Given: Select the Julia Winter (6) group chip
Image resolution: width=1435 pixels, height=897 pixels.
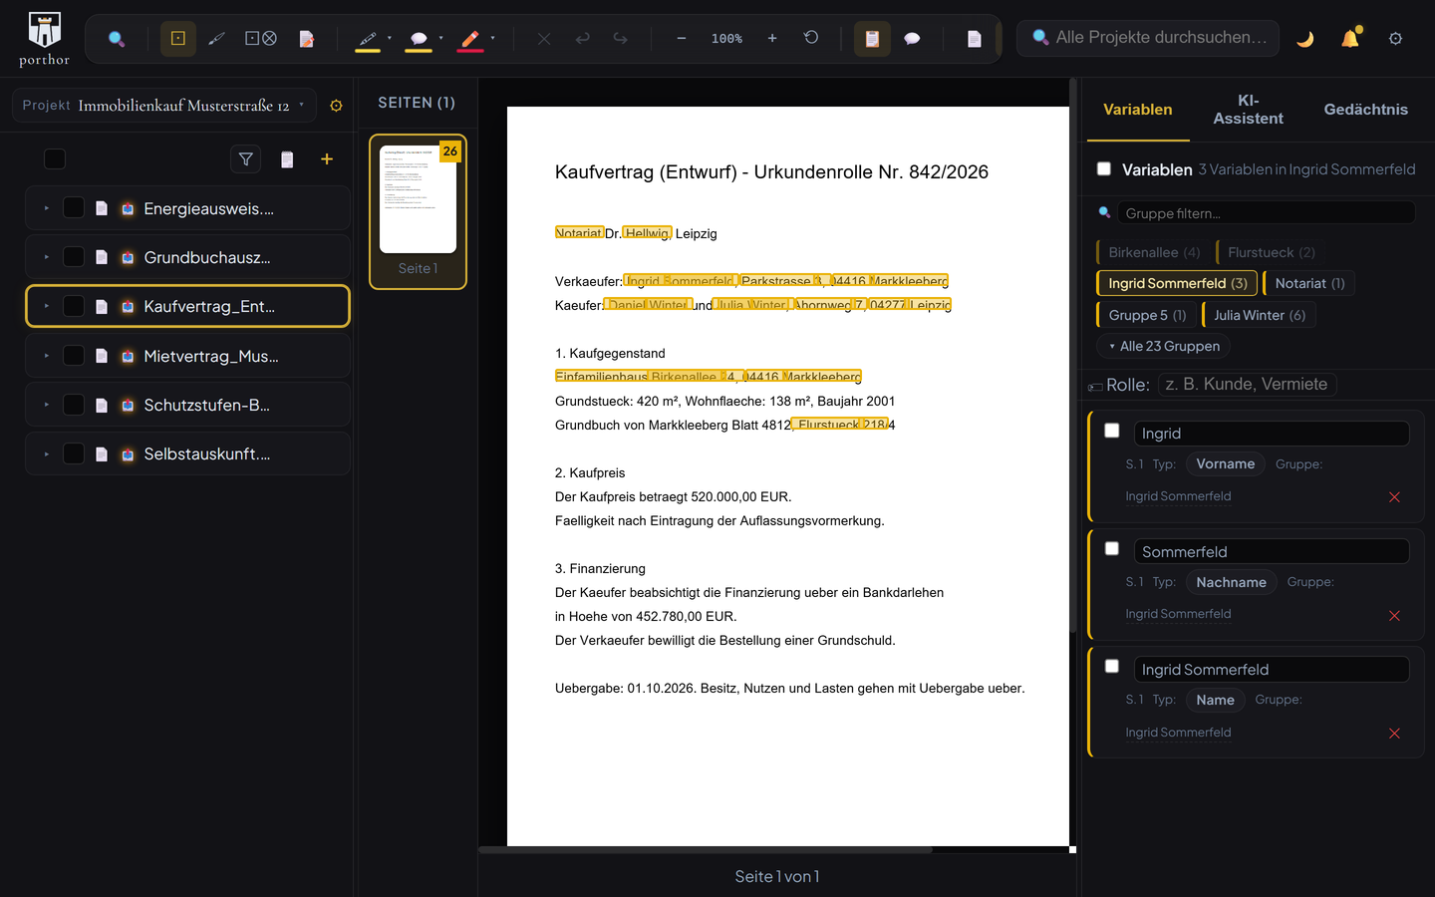Looking at the screenshot, I should click(x=1259, y=315).
